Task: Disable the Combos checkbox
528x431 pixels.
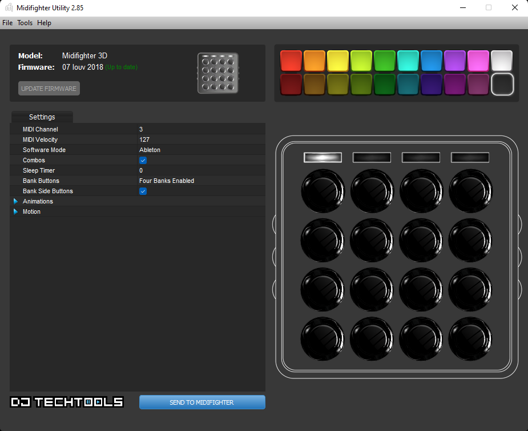Action: (143, 161)
